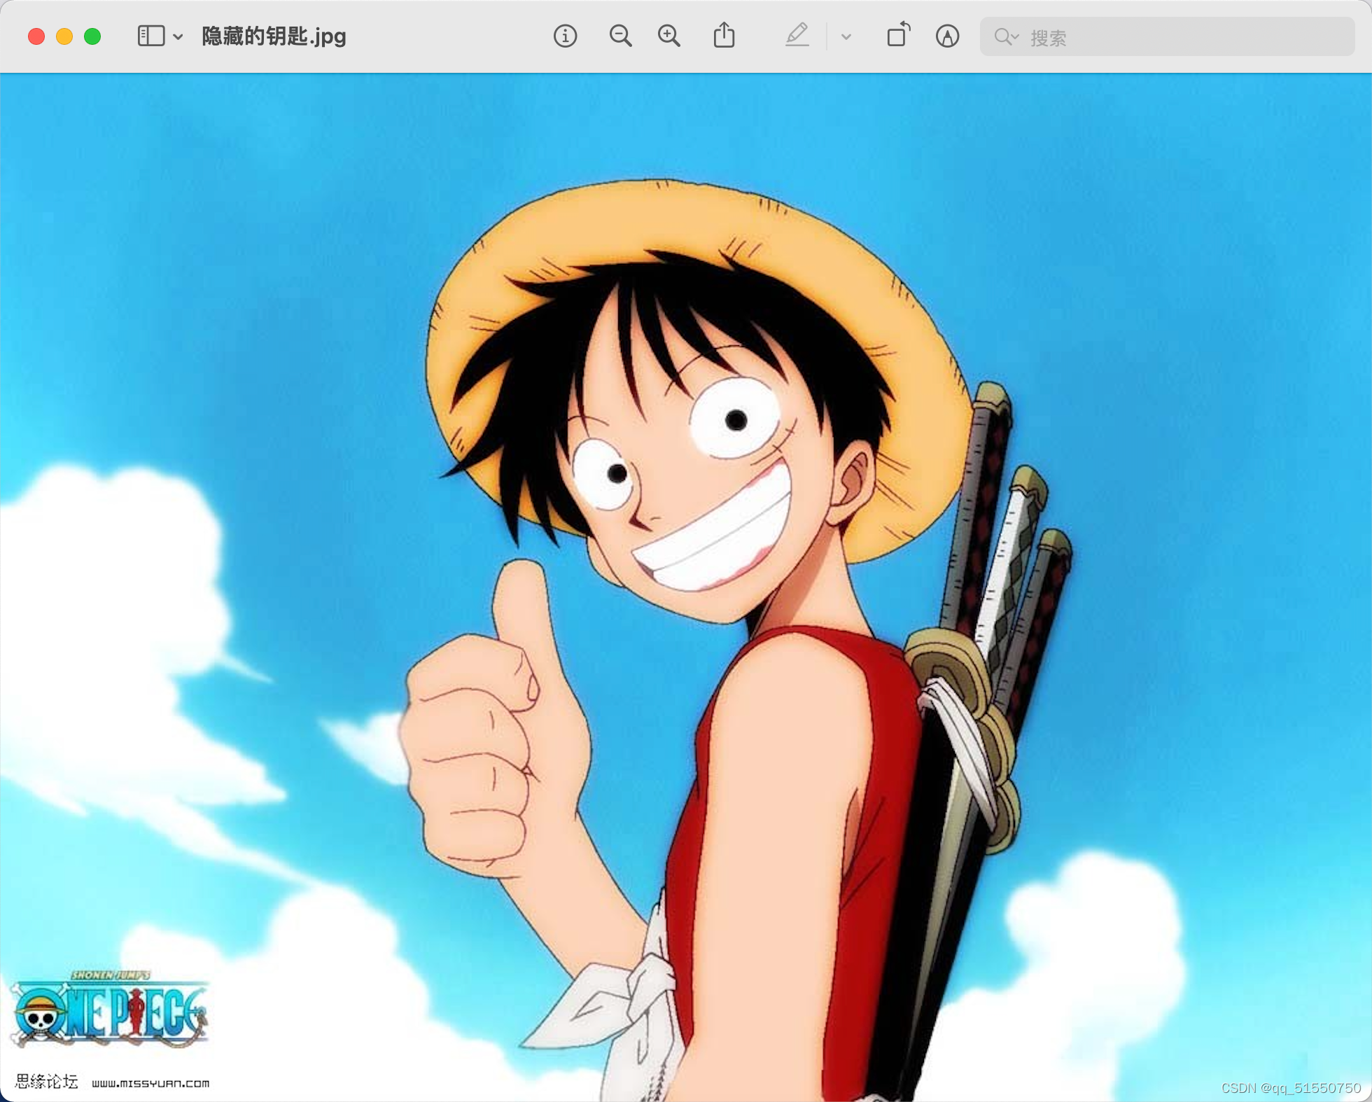1372x1102 pixels.
Task: Click the Info inspector icon
Action: (565, 36)
